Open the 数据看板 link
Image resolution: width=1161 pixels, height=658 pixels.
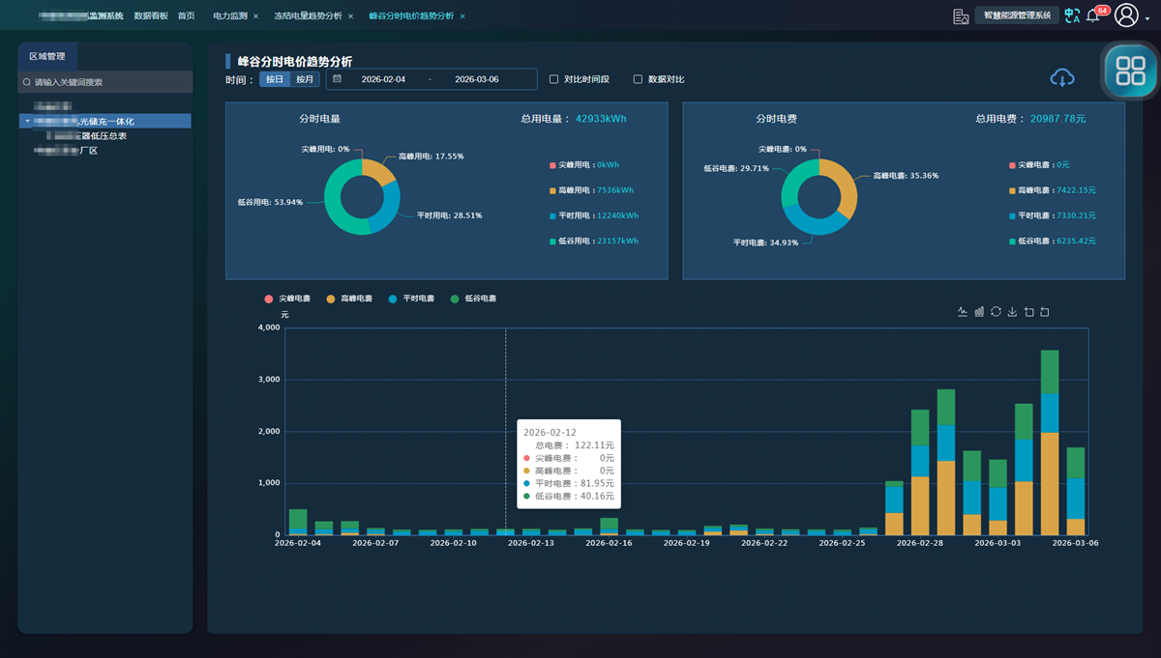151,16
